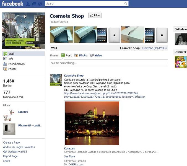Click the Write something text box

(x=109, y=63)
